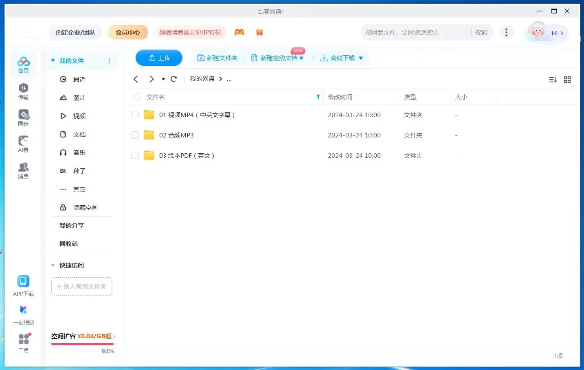Select 图片 in the file categories
Screen dimensions: 584x370
(79, 98)
